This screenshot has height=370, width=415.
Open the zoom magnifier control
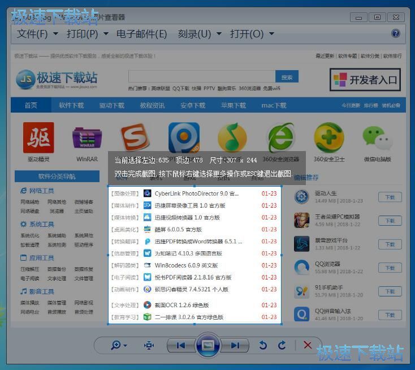click(119, 345)
